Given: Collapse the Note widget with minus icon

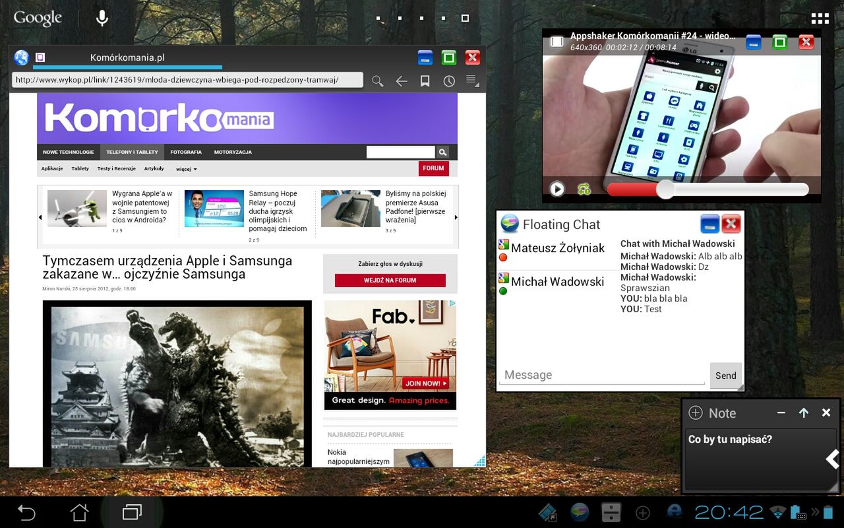Looking at the screenshot, I should 781,412.
